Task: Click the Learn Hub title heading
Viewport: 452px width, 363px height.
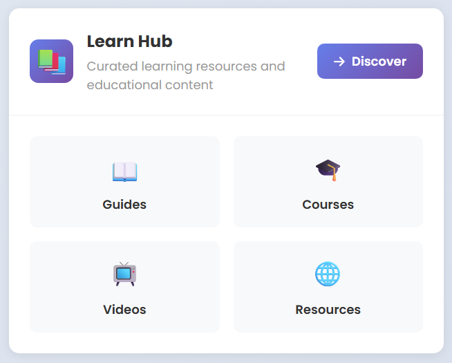Action: click(130, 41)
